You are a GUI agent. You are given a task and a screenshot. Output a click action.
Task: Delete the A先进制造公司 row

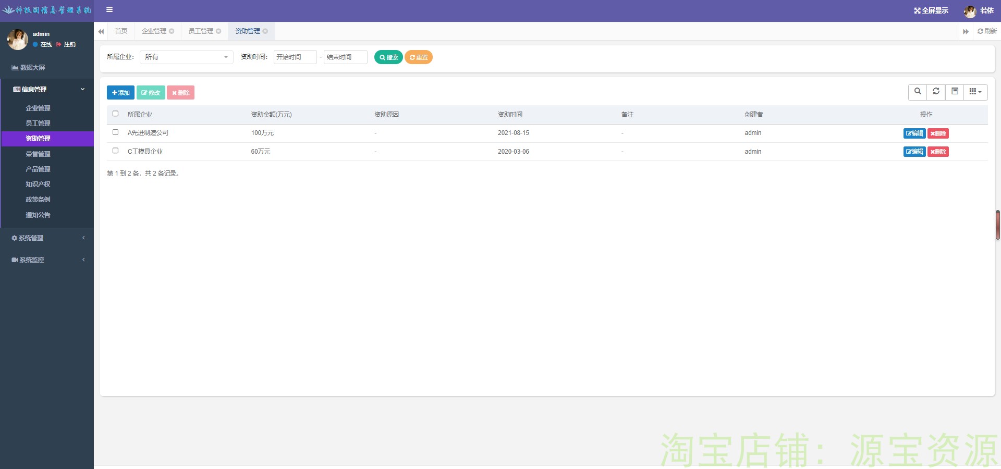coord(938,133)
